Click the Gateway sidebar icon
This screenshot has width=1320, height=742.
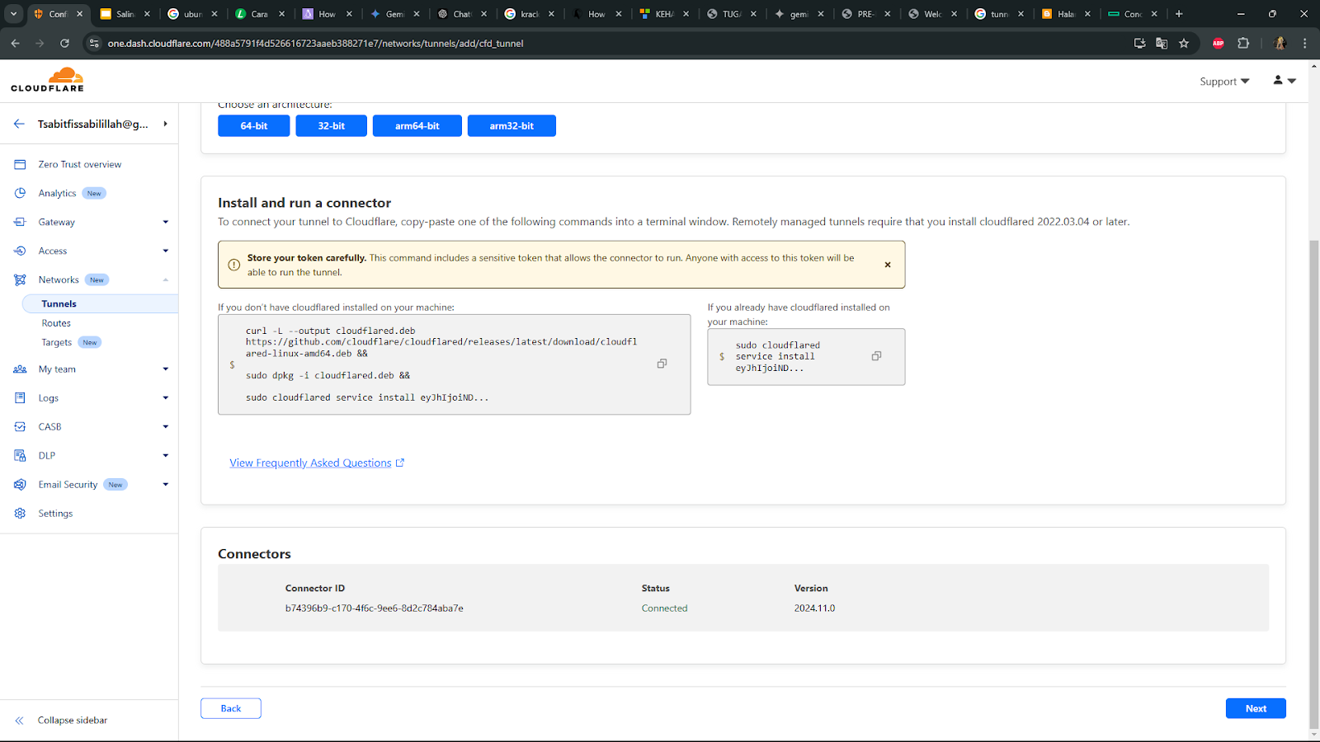point(20,222)
